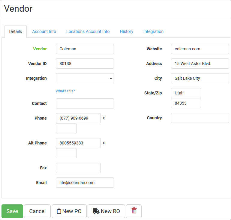
Task: Click the Vendor ID field 80138
Action: pos(85,64)
